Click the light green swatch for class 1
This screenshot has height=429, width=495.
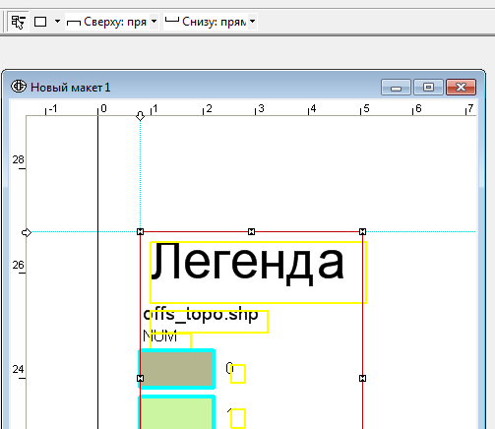tap(177, 412)
